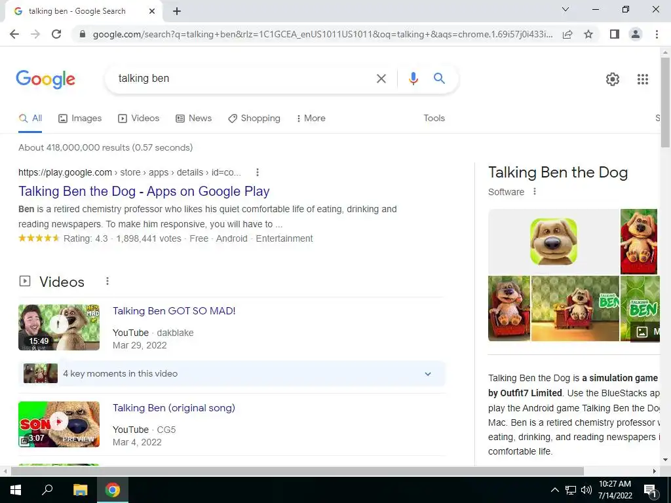Switch to Images results tab
This screenshot has width=671, height=503.
coord(80,119)
